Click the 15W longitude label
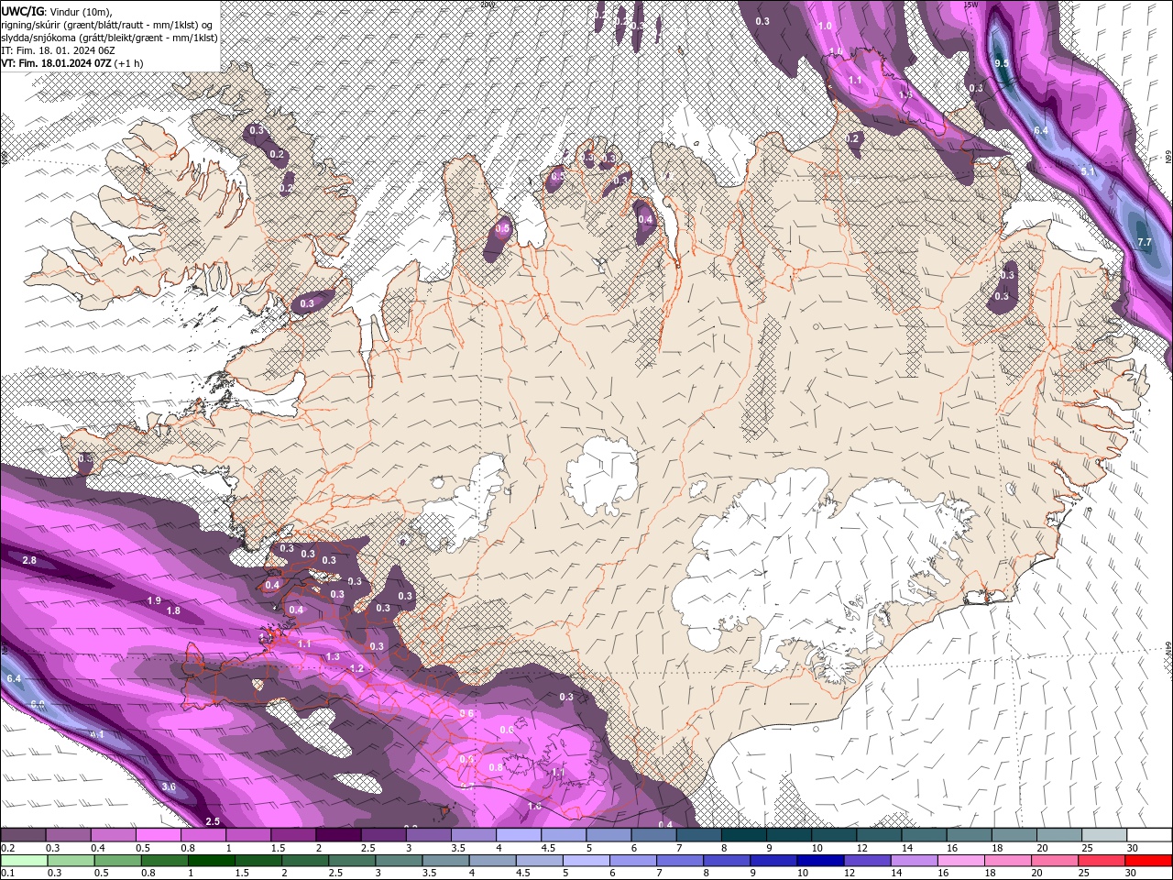 click(971, 5)
